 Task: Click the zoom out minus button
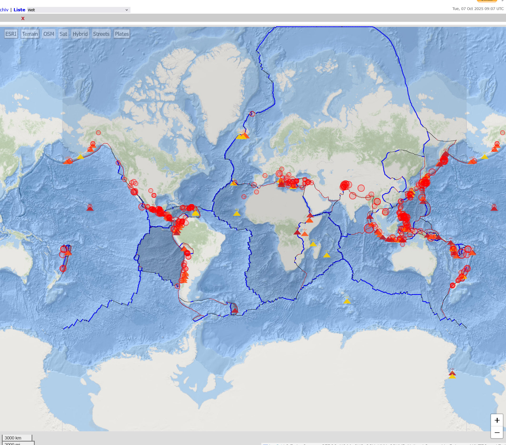497,433
